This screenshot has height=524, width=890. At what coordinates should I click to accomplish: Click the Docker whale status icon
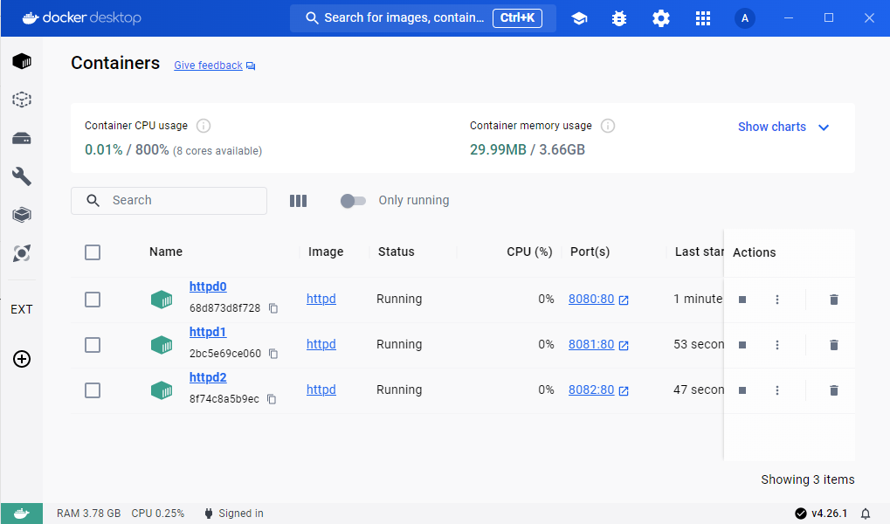pyautogui.click(x=22, y=514)
